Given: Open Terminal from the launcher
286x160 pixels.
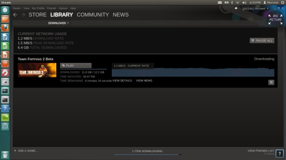Looking at the screenshot, I should coord(5,100).
